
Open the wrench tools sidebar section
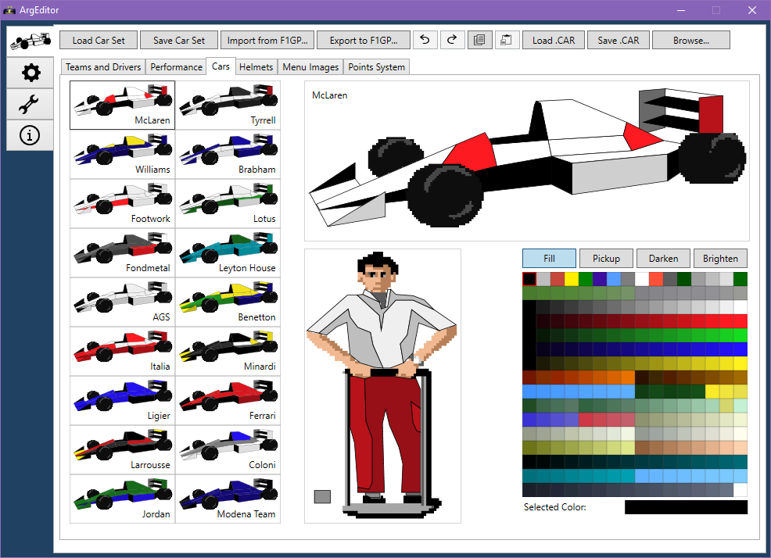(30, 104)
